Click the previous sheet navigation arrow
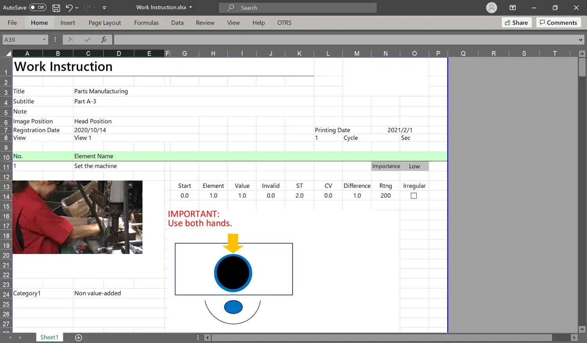The height and width of the screenshot is (343, 587). [x=10, y=338]
